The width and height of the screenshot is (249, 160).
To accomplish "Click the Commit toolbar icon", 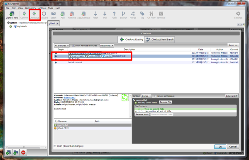I will click(x=24, y=15).
